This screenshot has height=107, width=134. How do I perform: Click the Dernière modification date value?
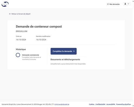tap(41, 40)
